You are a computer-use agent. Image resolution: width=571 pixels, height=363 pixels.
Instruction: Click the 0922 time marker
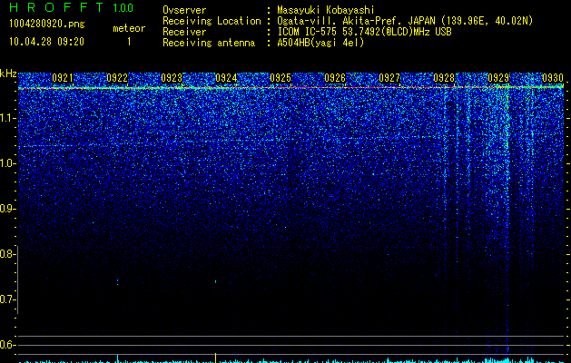click(x=117, y=78)
